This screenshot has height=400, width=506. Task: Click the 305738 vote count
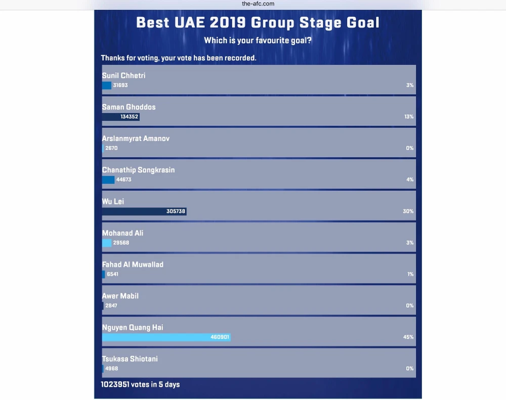pos(176,211)
